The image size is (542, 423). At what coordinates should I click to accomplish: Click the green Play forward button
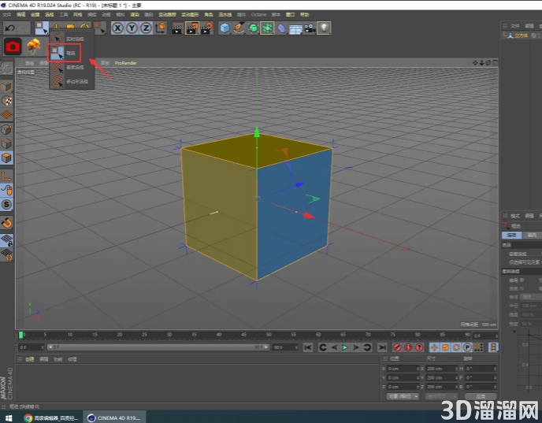pos(344,347)
